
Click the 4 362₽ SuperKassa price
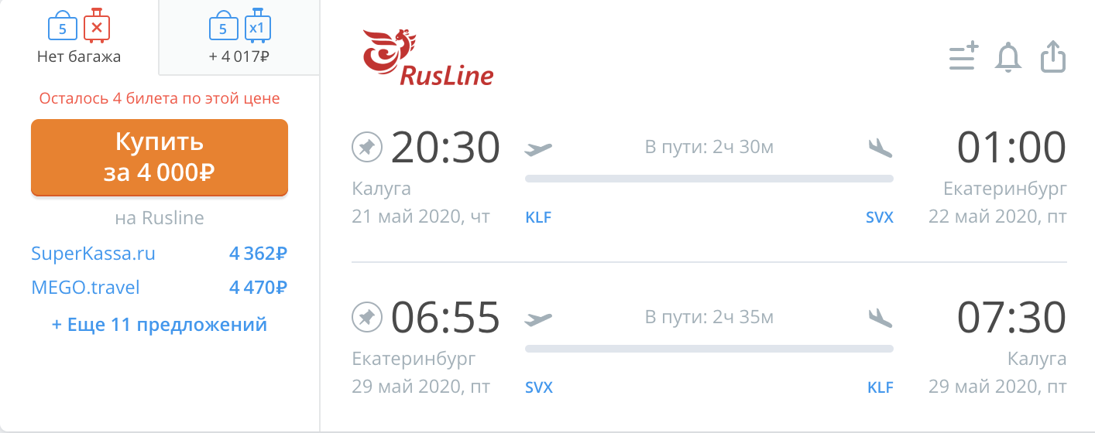click(x=259, y=254)
